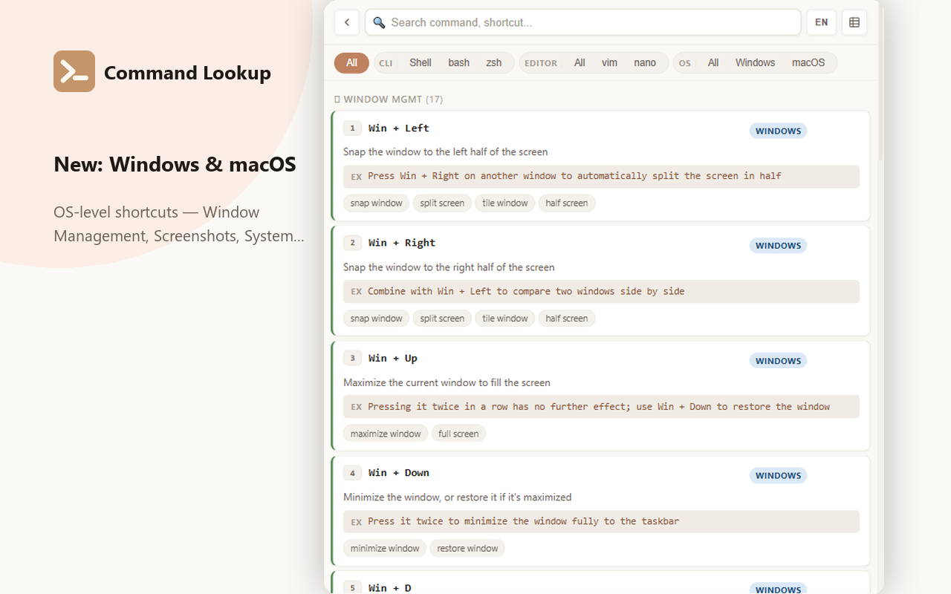Screen dimensions: 951x594
Task: Click example 'Combine with Win + Left to compare'
Action: point(602,291)
